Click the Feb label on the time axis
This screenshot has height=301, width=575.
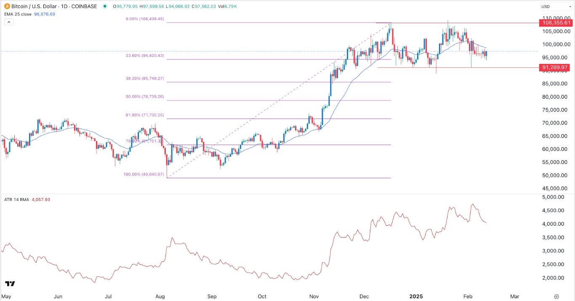tap(467, 296)
